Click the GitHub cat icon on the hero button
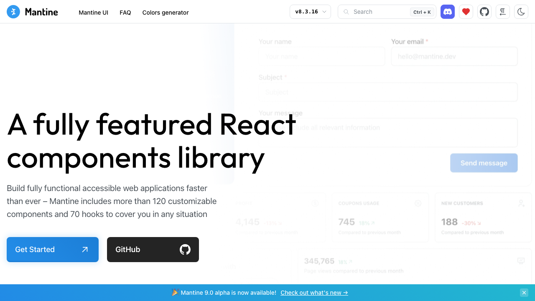 tap(185, 250)
